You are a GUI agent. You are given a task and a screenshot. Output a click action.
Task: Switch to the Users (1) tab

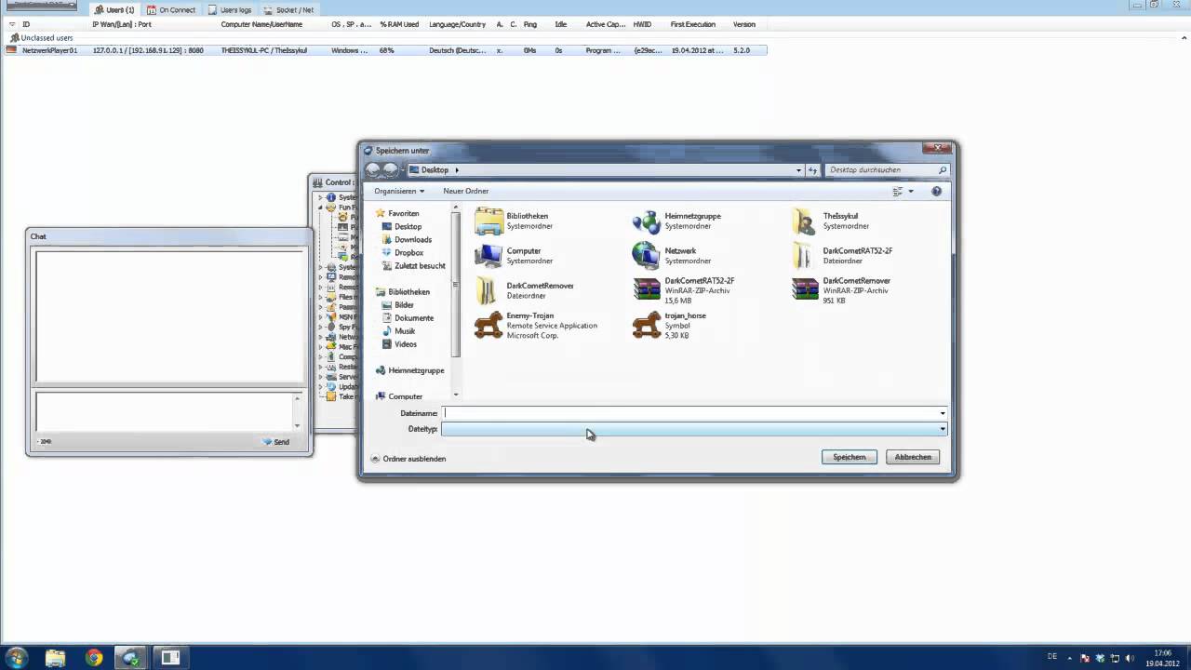click(x=114, y=9)
